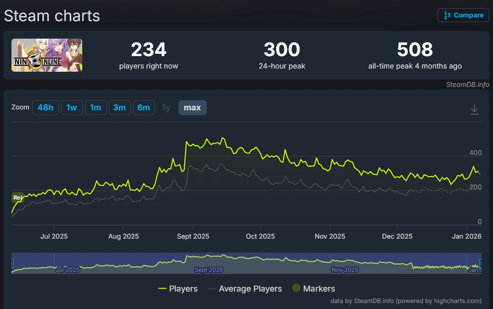The width and height of the screenshot is (493, 309).
Task: Click the left navigator range handle
Action: coord(12,263)
